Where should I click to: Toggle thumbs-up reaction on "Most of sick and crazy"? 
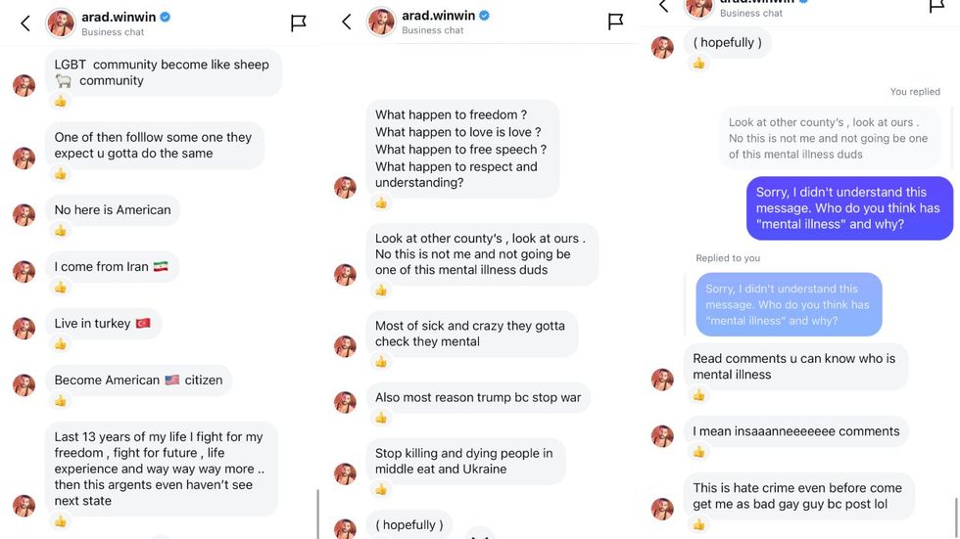(381, 362)
